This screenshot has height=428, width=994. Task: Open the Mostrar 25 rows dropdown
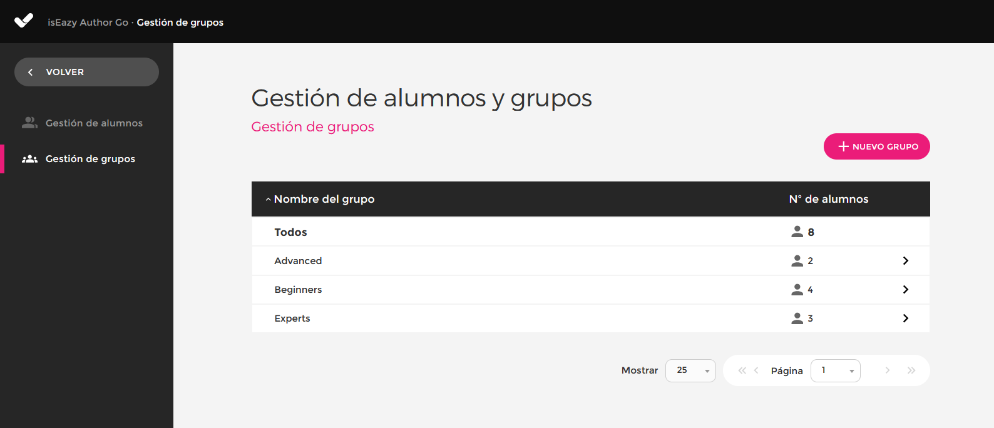[690, 370]
